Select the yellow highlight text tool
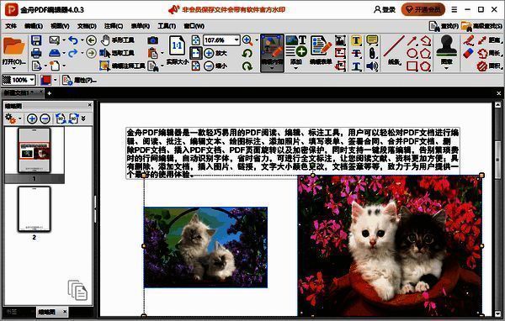 (x=356, y=40)
